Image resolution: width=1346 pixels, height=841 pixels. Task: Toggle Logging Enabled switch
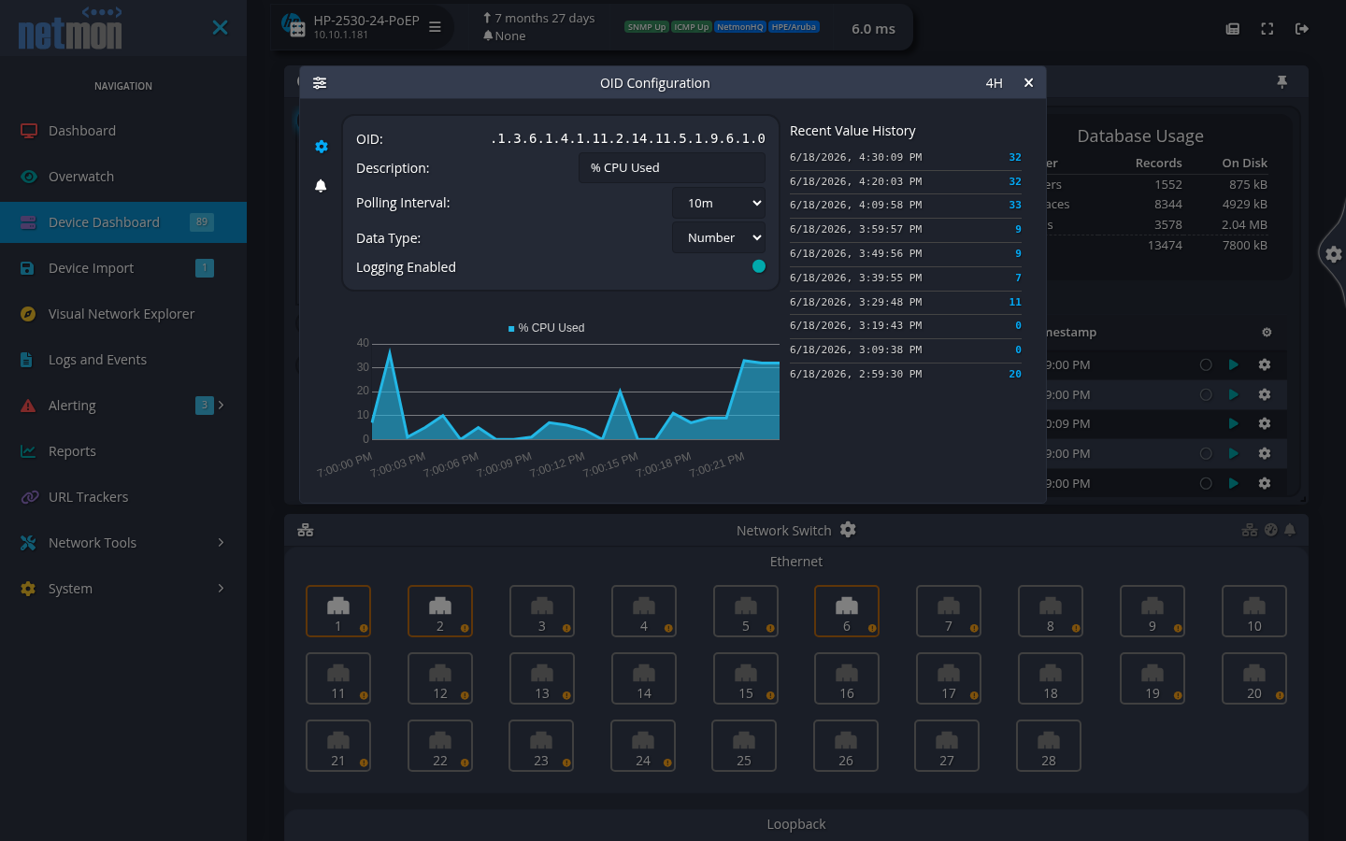[759, 266]
